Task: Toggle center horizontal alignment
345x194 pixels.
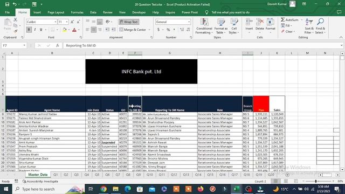Action: (x=93, y=30)
